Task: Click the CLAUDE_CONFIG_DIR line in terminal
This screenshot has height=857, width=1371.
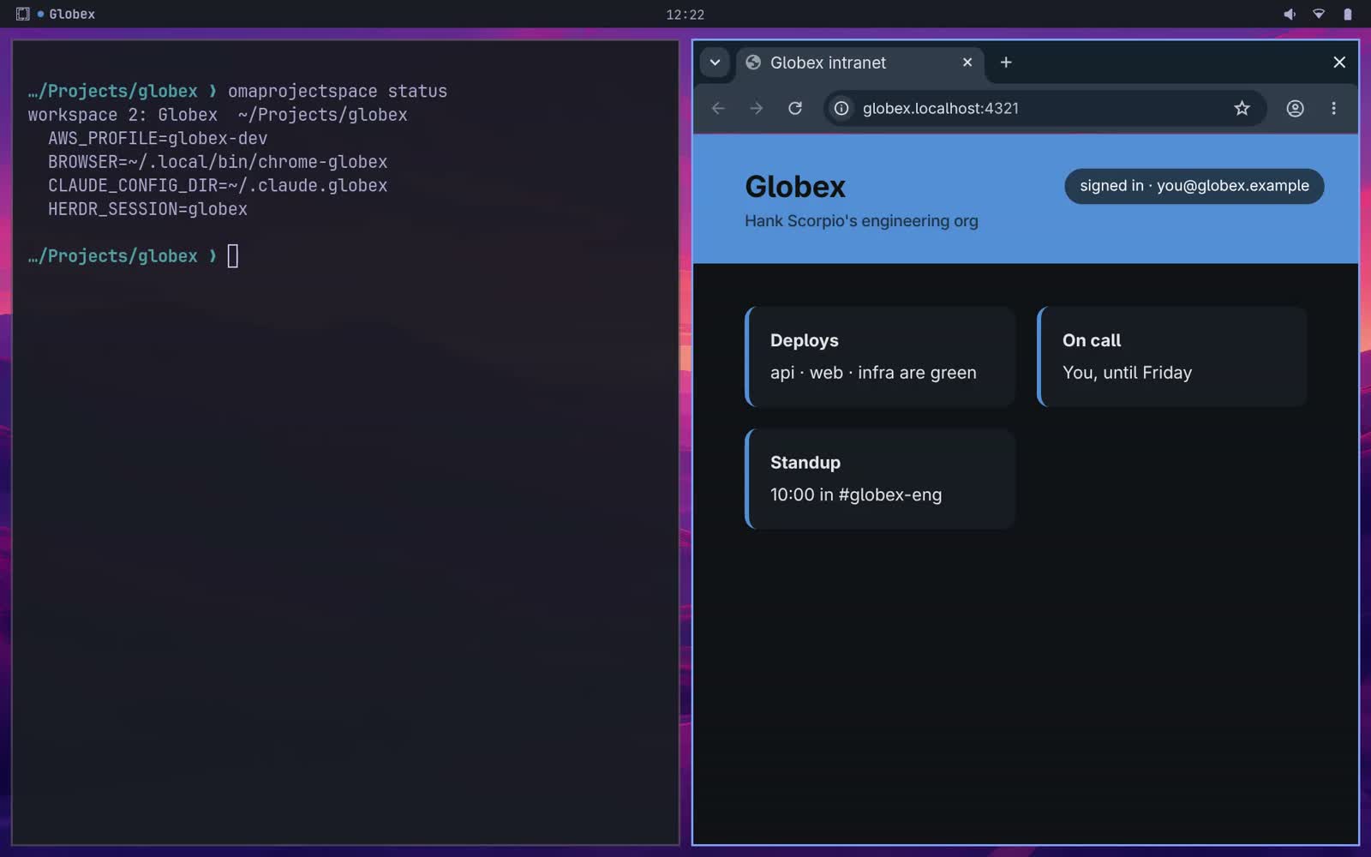Action: 218,185
